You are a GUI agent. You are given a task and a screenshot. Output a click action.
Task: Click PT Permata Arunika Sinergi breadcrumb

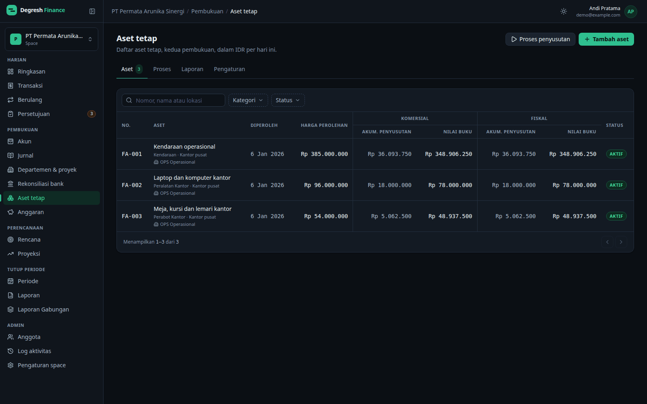pos(148,11)
